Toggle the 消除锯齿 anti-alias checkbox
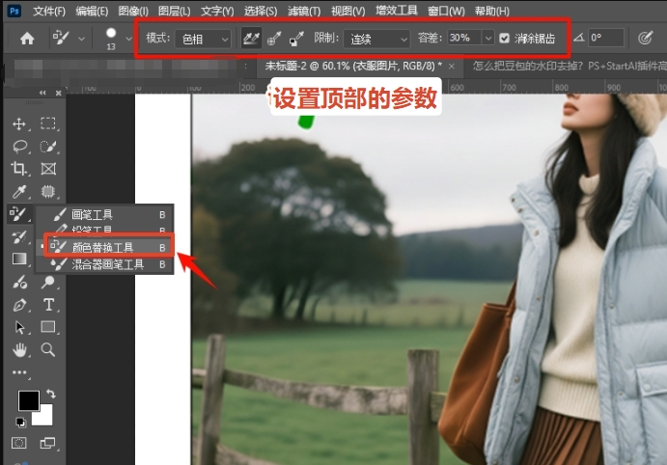The height and width of the screenshot is (465, 667). [x=505, y=39]
